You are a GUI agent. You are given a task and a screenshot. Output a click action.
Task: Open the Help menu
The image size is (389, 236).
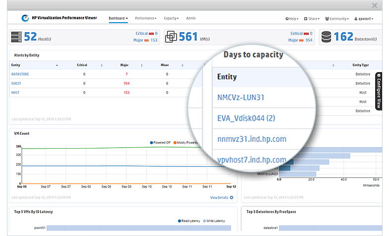click(292, 19)
